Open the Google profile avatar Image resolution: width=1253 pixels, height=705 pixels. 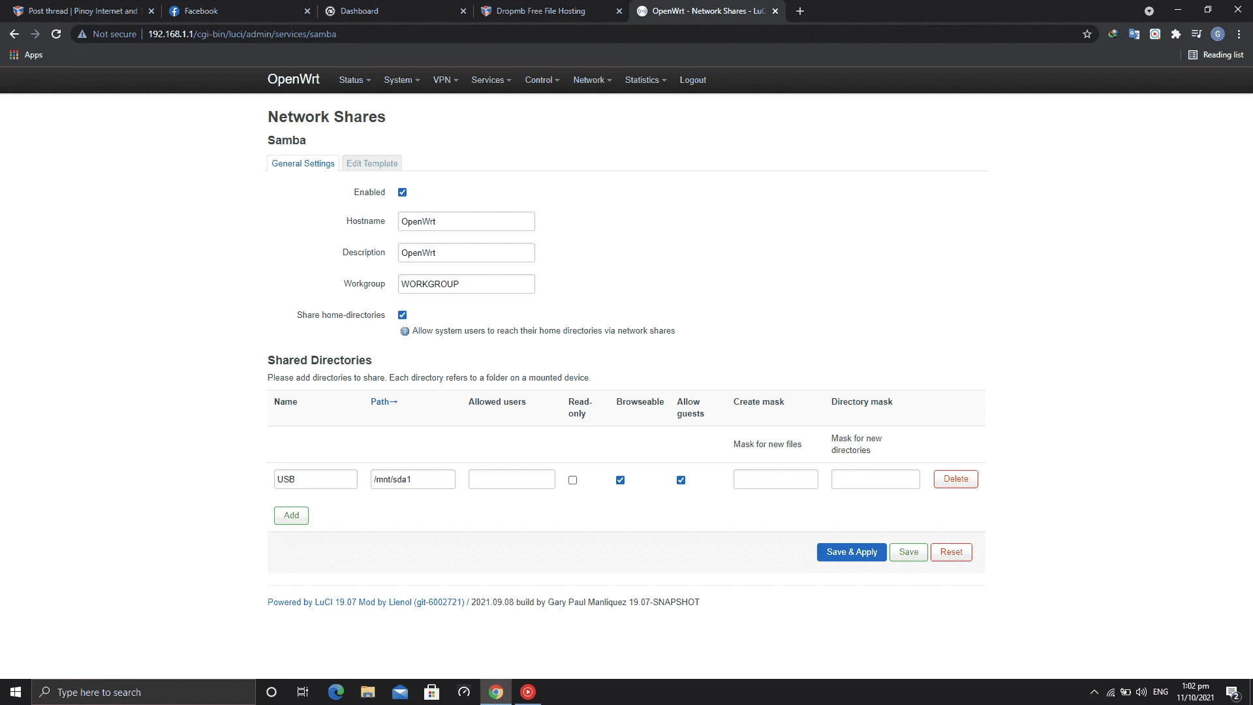coord(1218,34)
